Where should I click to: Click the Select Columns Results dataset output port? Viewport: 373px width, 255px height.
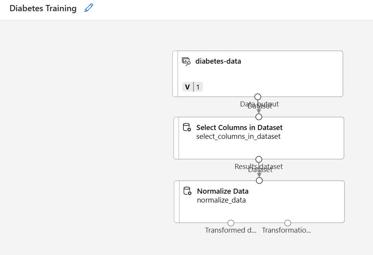point(259,159)
